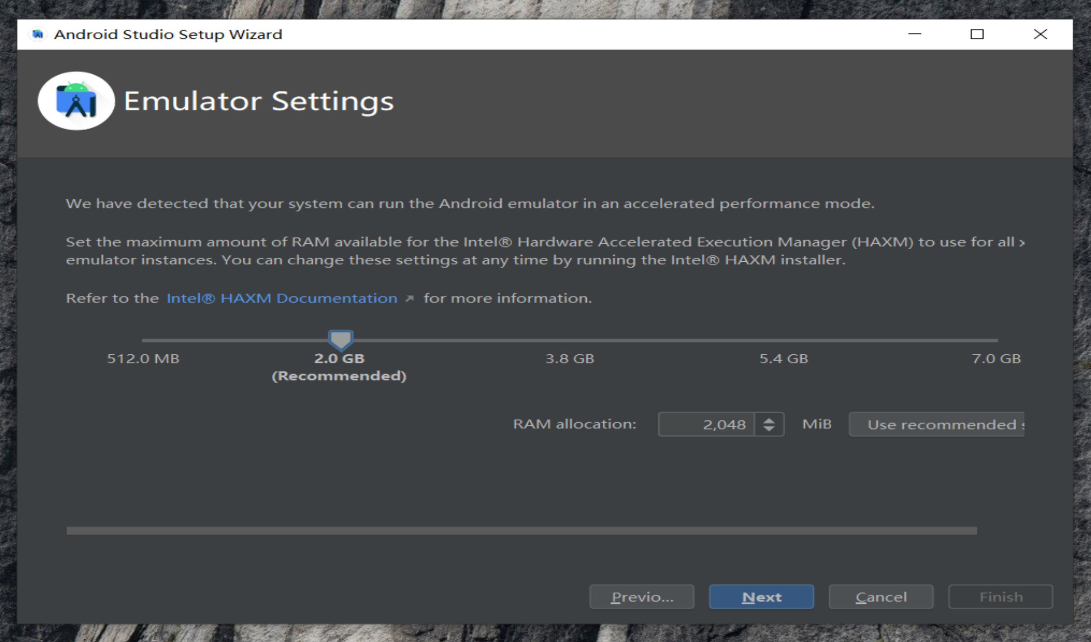This screenshot has height=642, width=1091.
Task: Click the RAM allocation input field
Action: (x=707, y=424)
